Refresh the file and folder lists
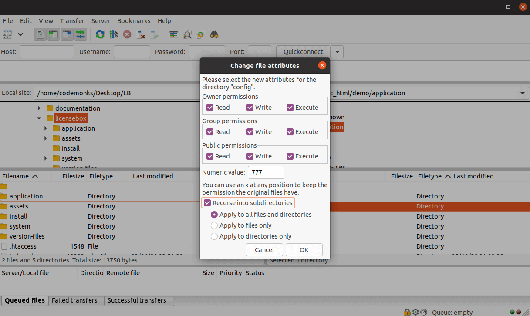 (100, 34)
